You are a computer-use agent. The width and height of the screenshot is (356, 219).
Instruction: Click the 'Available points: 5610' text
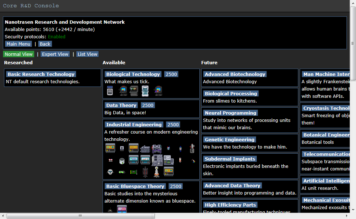point(30,30)
